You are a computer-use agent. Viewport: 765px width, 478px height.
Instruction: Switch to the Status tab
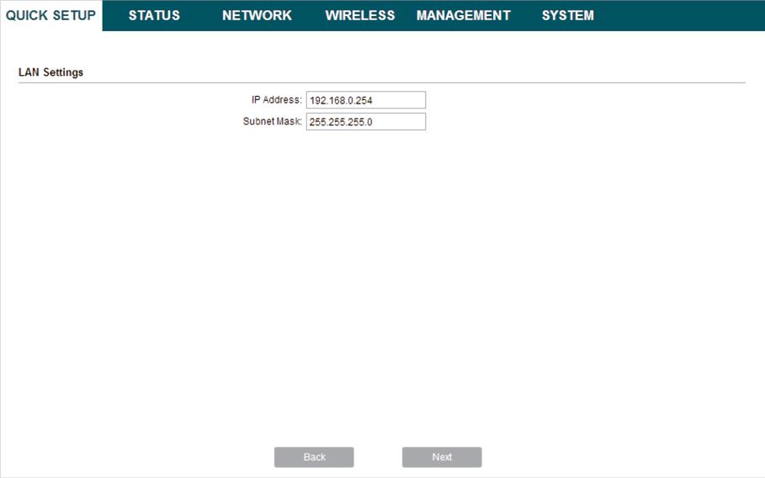coord(154,15)
